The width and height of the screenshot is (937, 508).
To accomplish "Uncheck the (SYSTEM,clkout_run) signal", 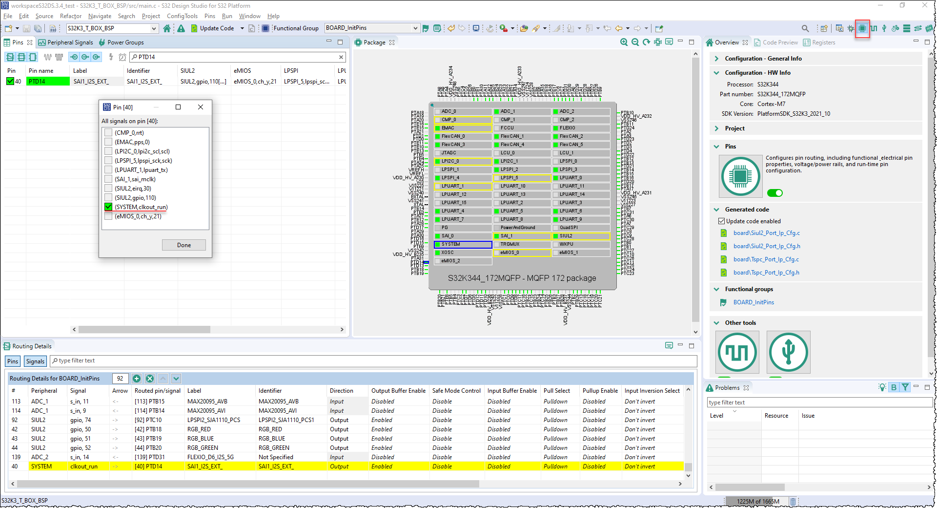I will click(x=108, y=207).
